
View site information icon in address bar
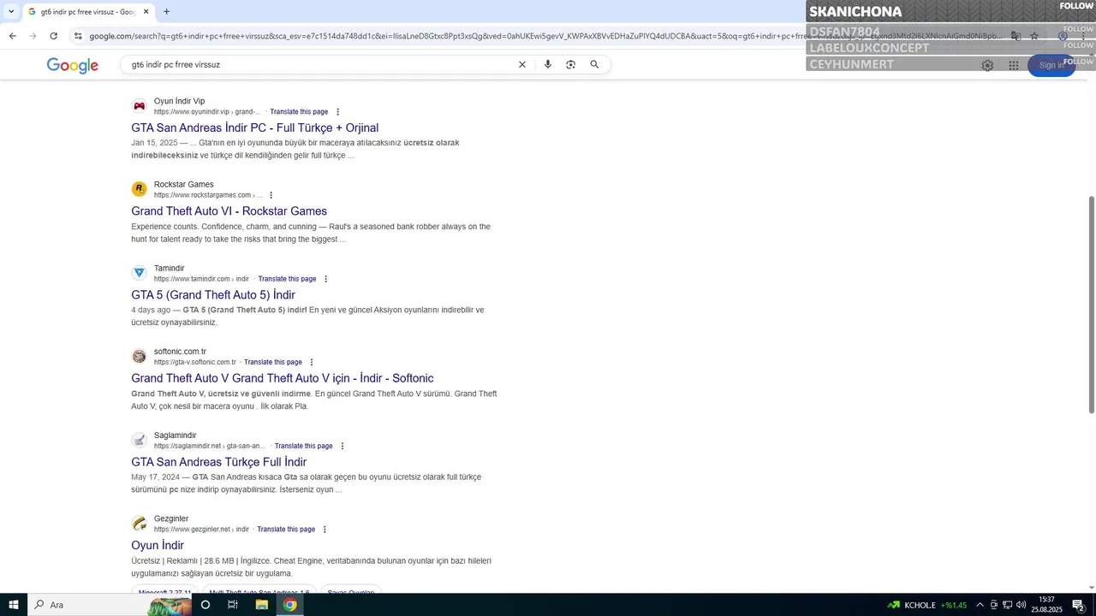coord(78,36)
